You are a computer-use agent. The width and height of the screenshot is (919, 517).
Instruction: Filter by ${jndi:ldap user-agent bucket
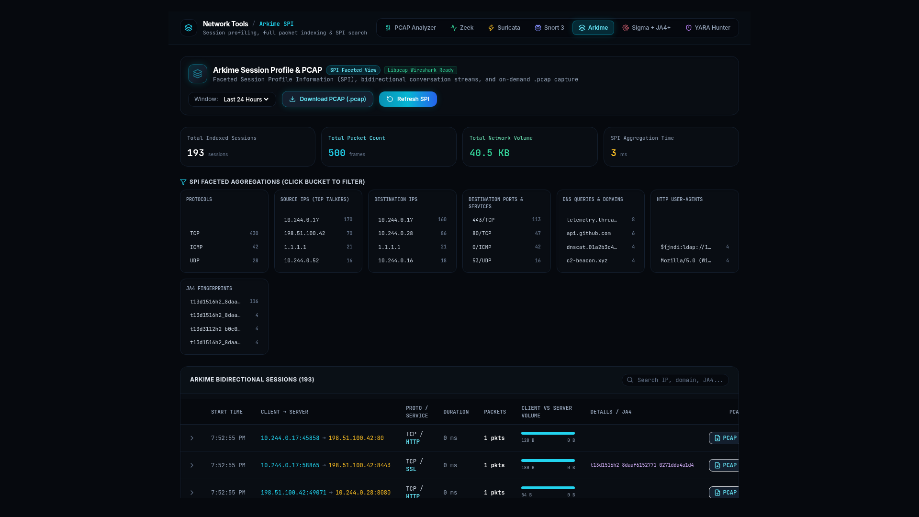(x=695, y=247)
